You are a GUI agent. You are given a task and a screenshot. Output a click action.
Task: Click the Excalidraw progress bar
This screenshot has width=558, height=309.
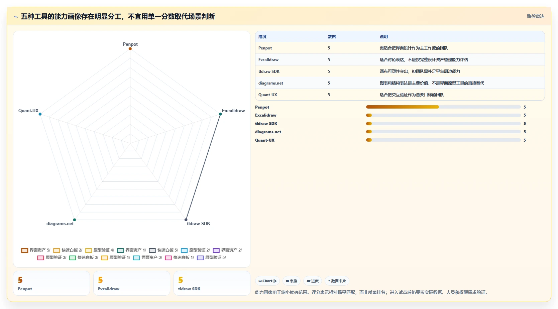(x=443, y=115)
